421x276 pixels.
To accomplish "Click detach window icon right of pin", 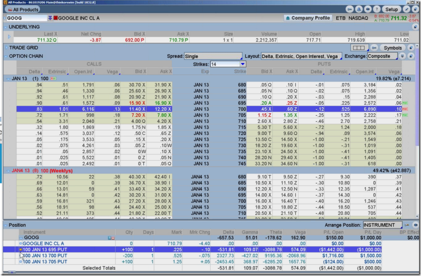I will click(x=415, y=9).
